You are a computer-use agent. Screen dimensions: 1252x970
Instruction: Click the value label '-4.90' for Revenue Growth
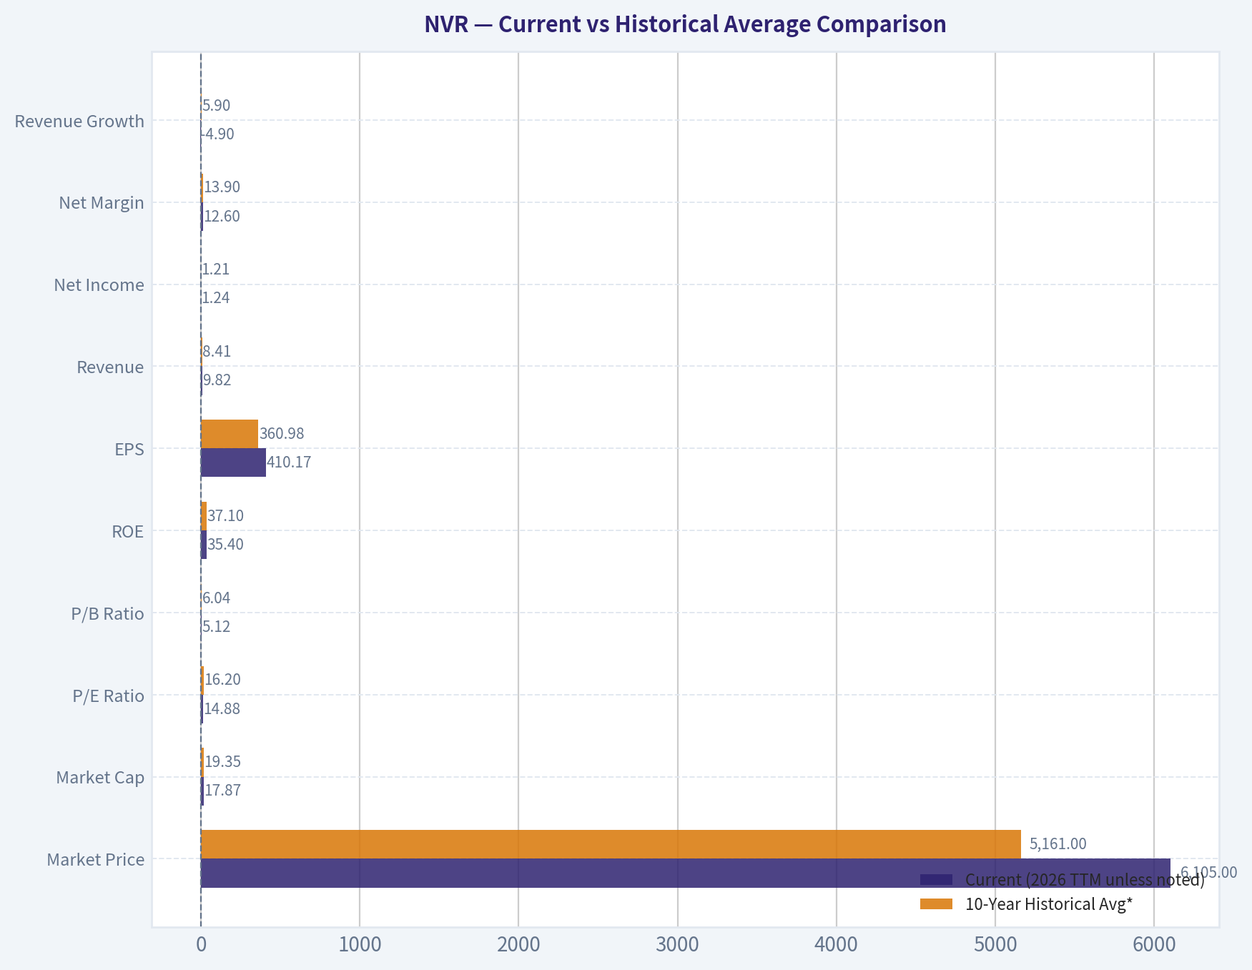click(x=217, y=134)
